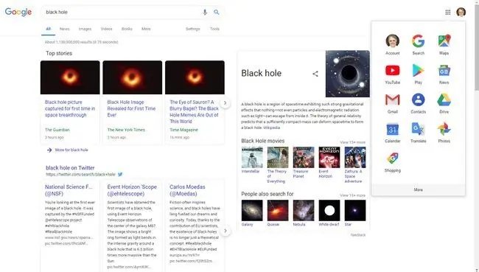Switch to the Images tab
This screenshot has width=479, height=272.
pos(85,29)
